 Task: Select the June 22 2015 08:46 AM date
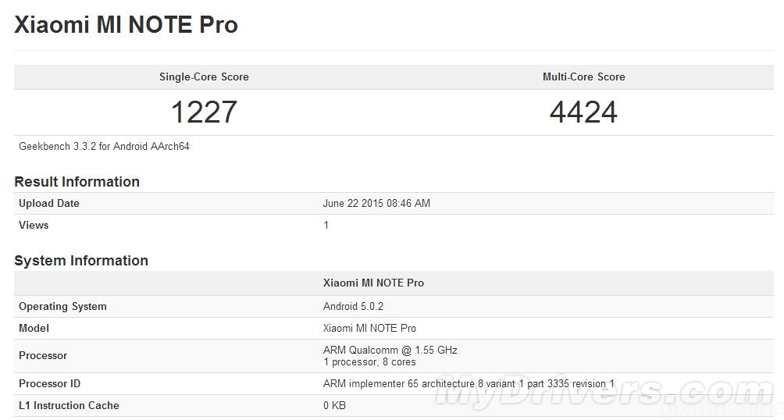click(376, 203)
